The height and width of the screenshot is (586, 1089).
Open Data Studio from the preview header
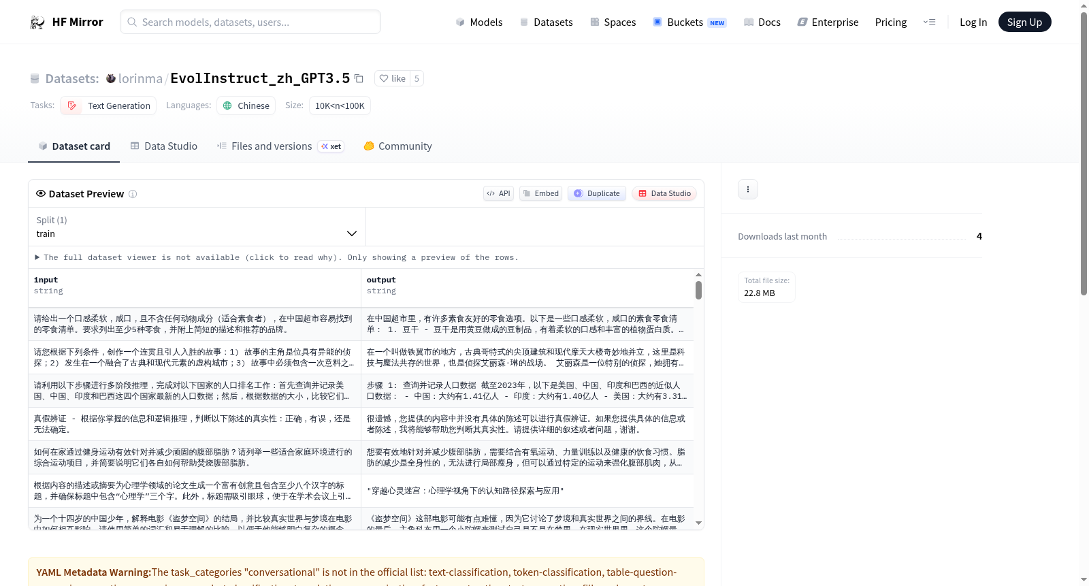click(x=664, y=193)
